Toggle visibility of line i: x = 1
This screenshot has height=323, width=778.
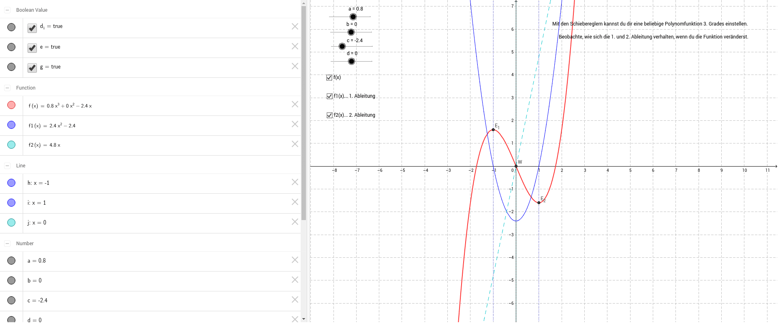pyautogui.click(x=11, y=203)
